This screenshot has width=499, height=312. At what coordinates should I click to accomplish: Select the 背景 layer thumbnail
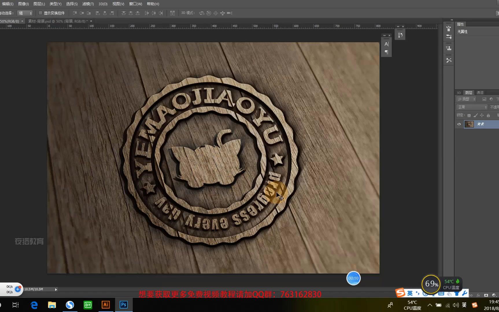[x=469, y=124]
